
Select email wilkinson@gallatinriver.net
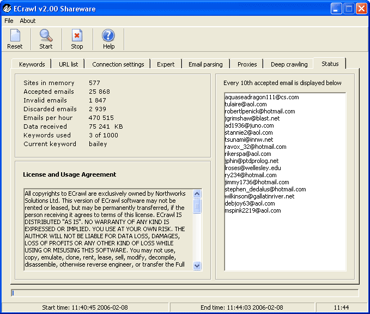pos(259,196)
